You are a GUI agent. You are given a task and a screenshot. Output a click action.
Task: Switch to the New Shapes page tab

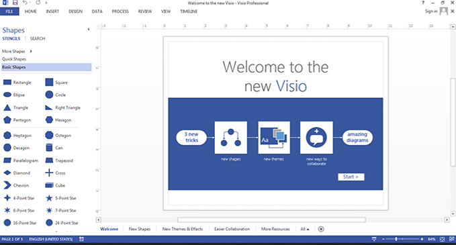pyautogui.click(x=140, y=229)
